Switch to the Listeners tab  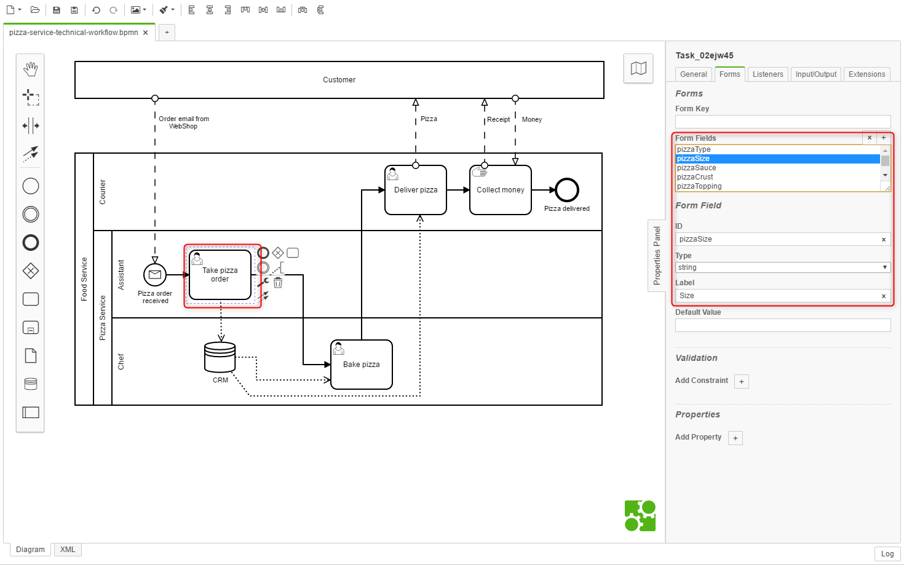point(767,74)
